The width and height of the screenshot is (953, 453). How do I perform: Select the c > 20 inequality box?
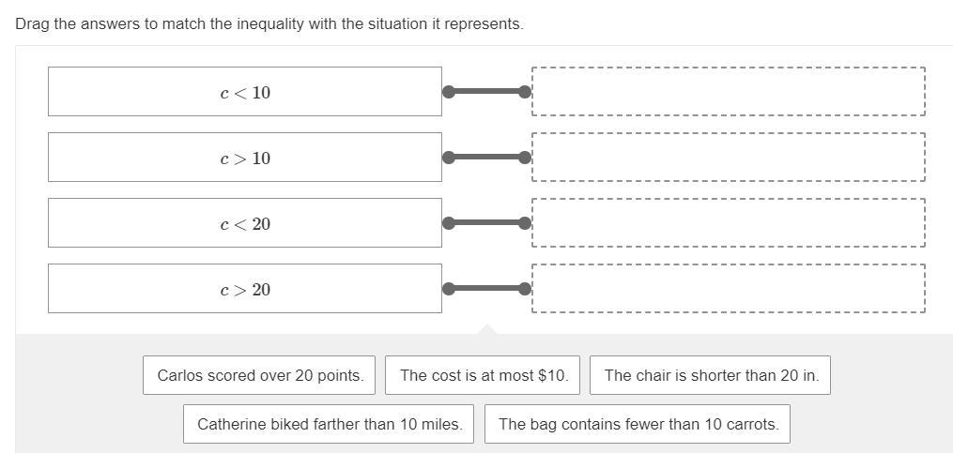[x=245, y=289]
